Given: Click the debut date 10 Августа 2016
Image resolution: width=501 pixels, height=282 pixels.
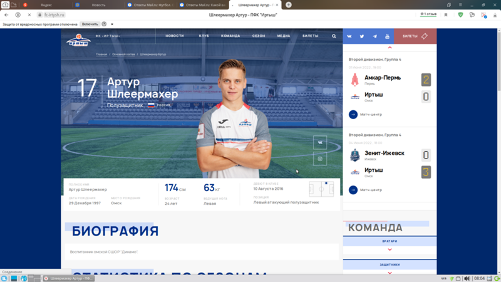Looking at the screenshot, I should (x=268, y=189).
